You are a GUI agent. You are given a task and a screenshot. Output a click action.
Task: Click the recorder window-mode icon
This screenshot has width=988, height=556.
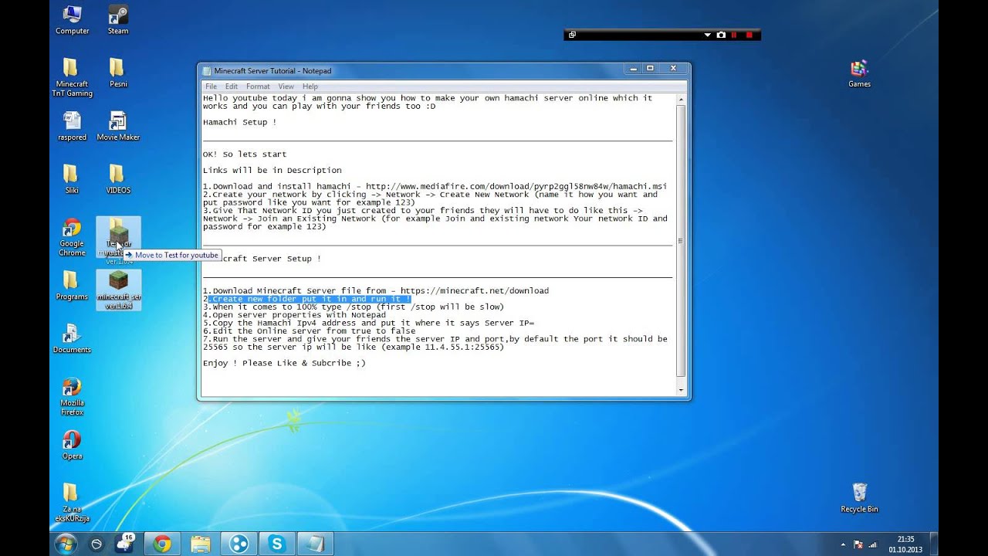(x=572, y=35)
